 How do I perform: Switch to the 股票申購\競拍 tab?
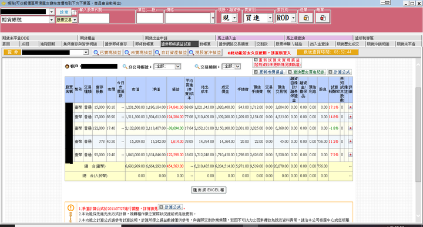point(291,44)
